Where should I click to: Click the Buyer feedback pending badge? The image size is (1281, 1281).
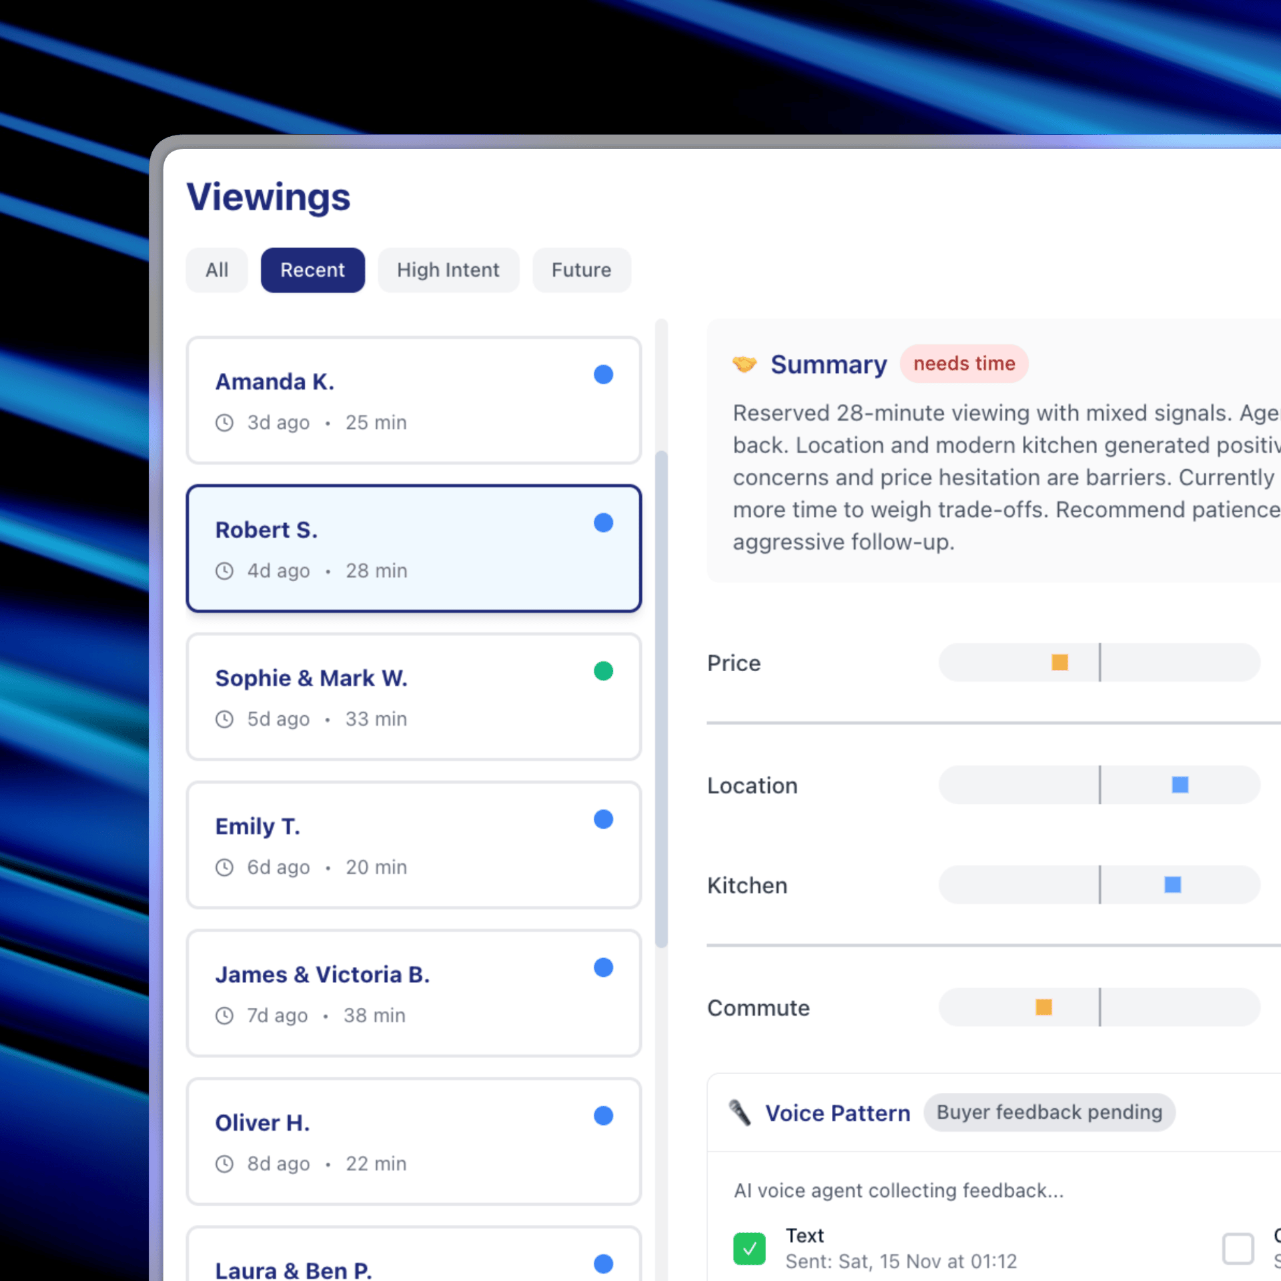(x=1049, y=1112)
